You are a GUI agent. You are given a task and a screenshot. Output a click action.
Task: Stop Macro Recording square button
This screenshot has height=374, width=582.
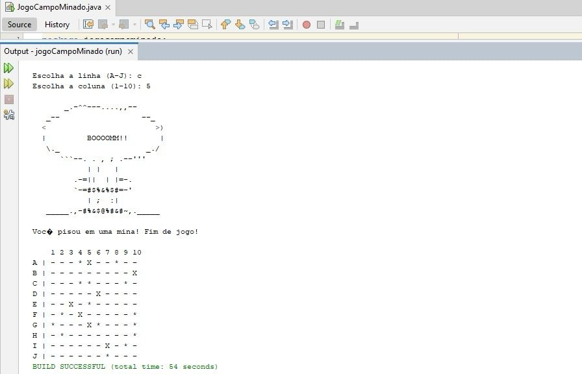[321, 25]
